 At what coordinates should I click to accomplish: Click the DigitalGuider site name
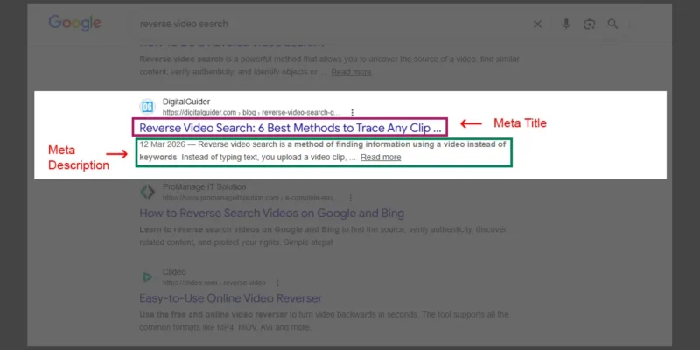pyautogui.click(x=186, y=101)
